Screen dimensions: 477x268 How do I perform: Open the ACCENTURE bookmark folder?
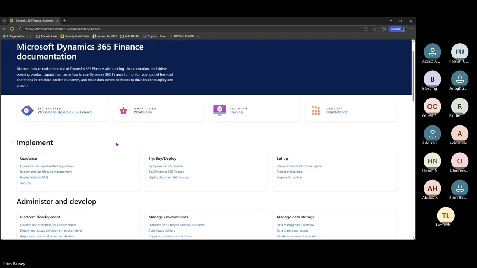point(130,36)
